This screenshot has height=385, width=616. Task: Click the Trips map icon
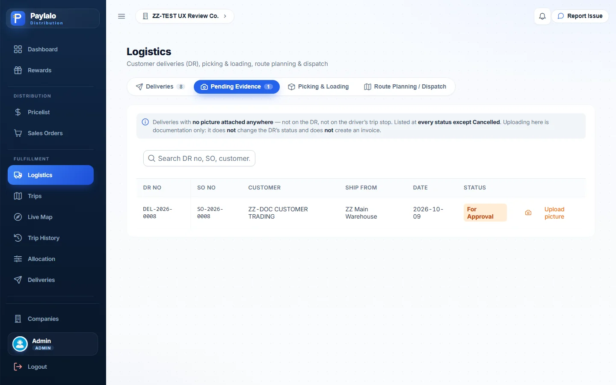coord(18,196)
